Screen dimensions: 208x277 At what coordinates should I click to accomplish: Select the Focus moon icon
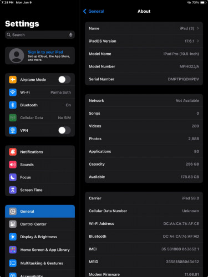13,177
